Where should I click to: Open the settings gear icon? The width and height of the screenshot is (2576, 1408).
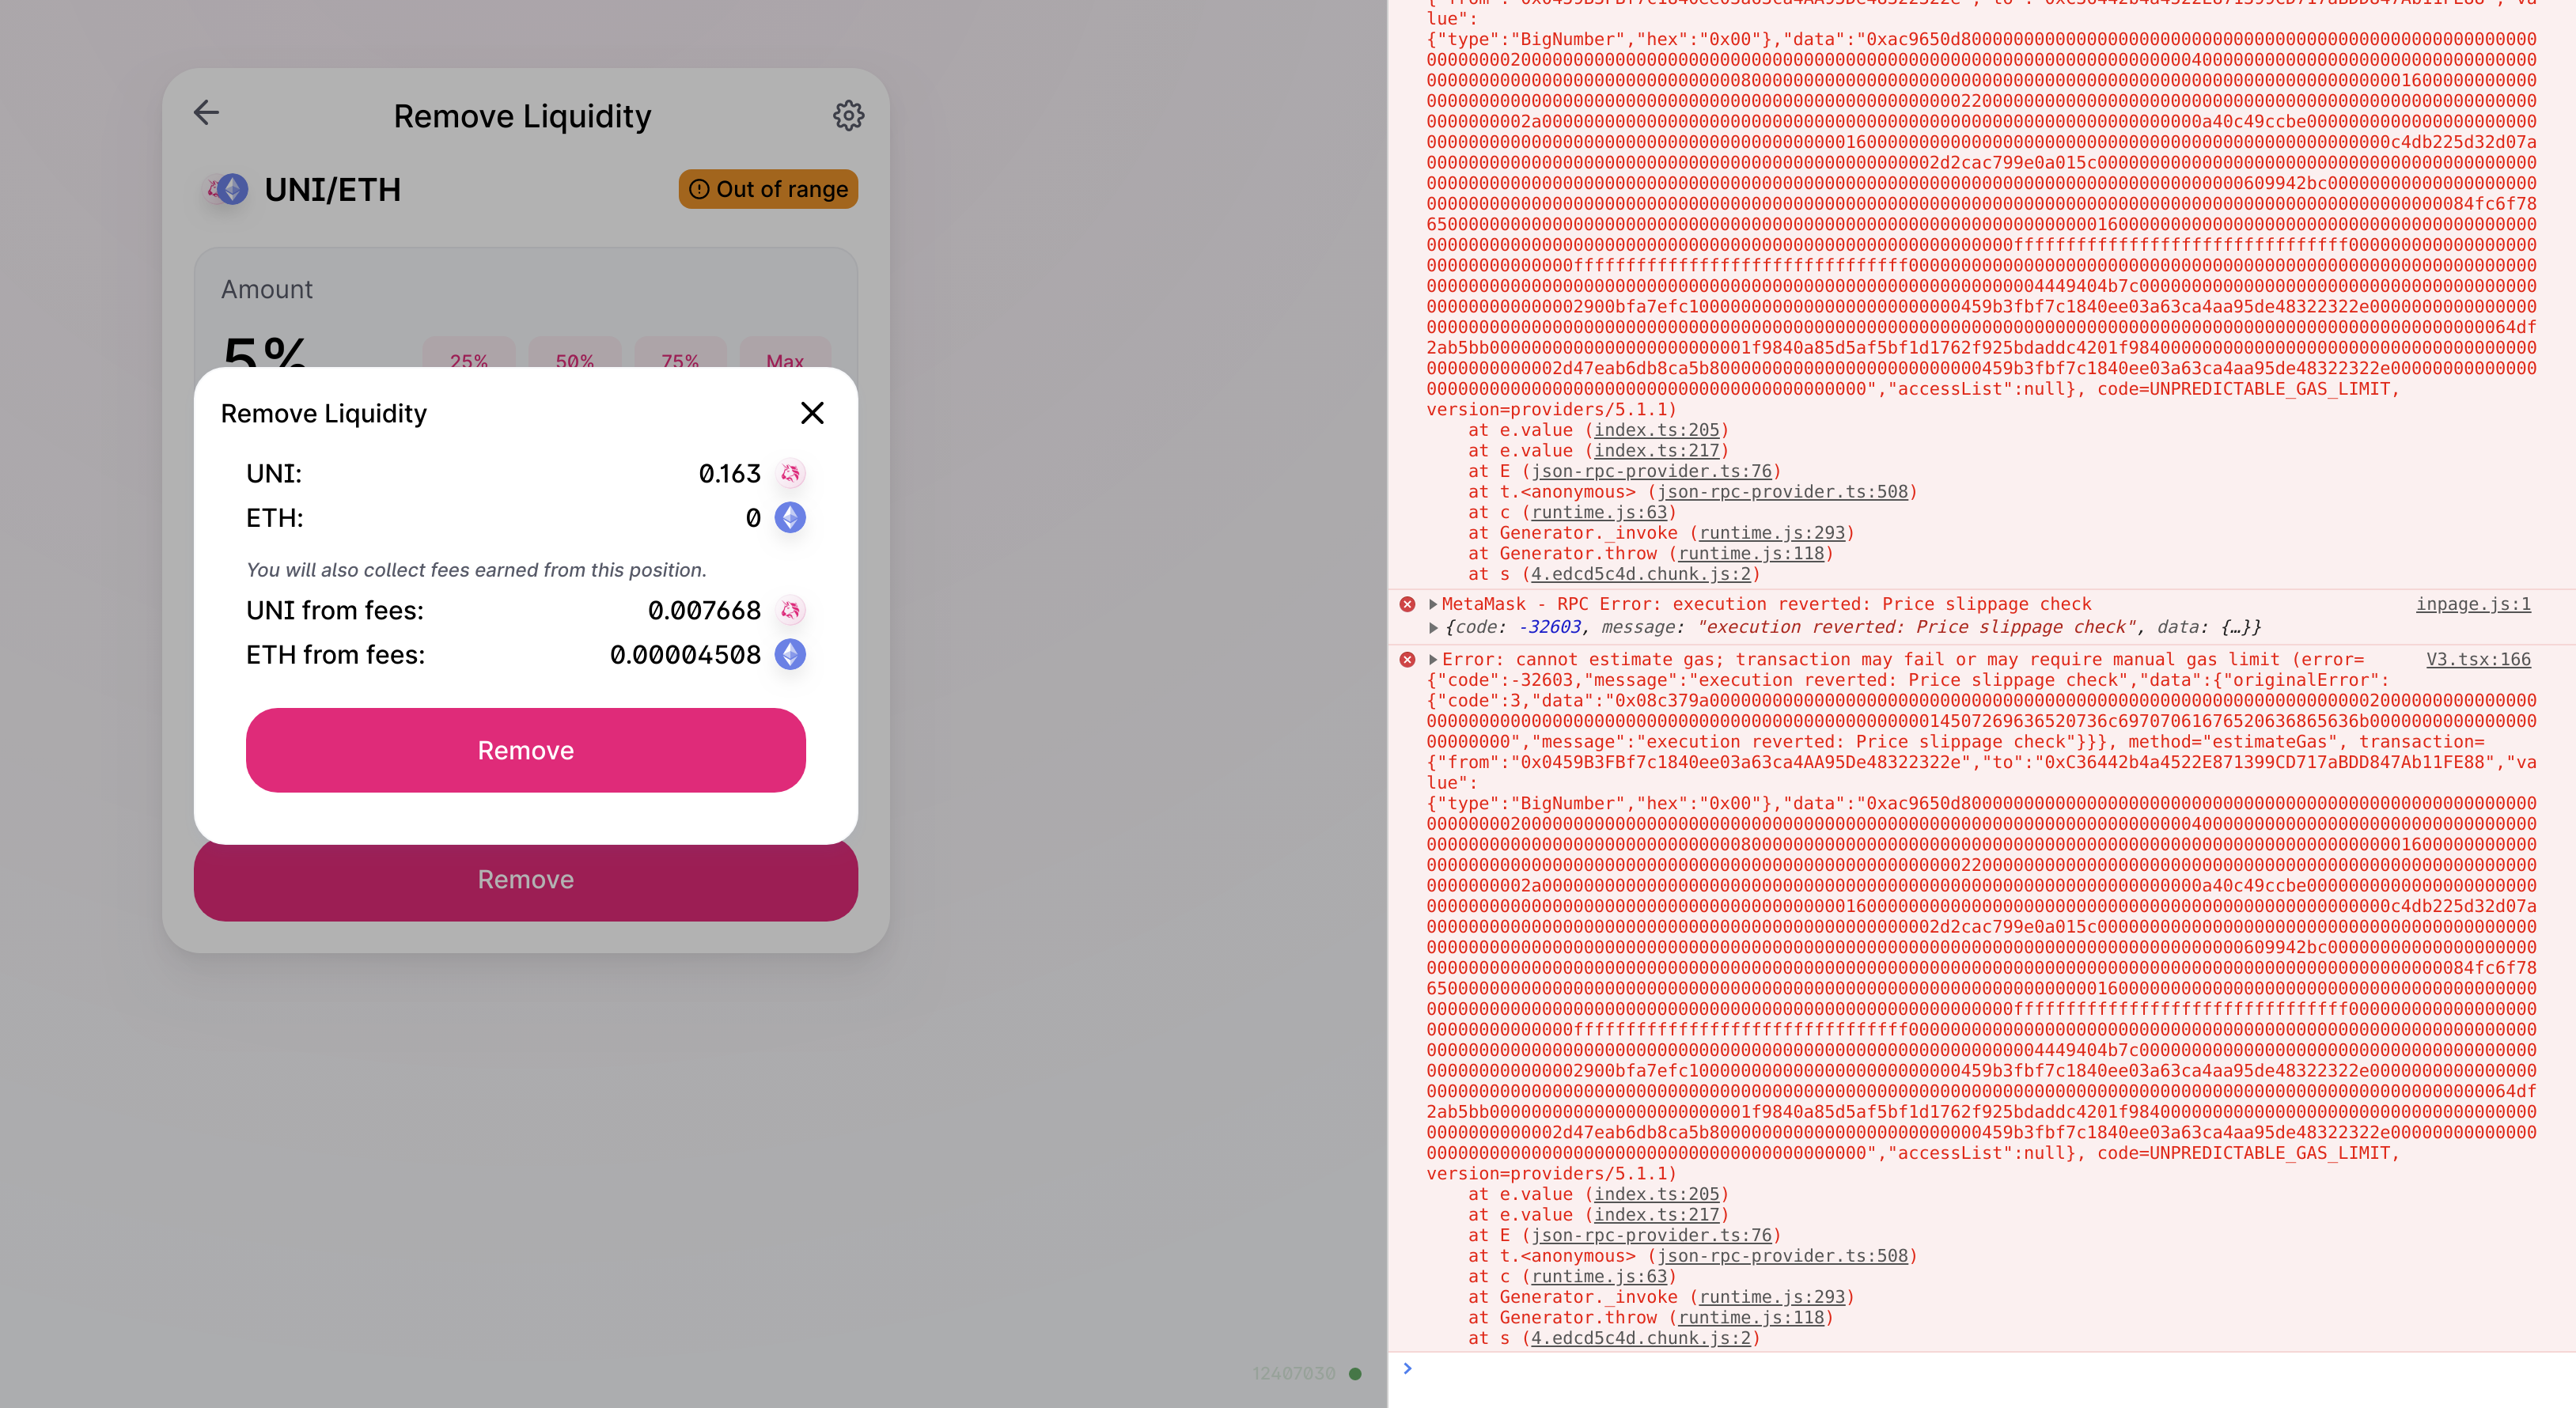pos(848,115)
